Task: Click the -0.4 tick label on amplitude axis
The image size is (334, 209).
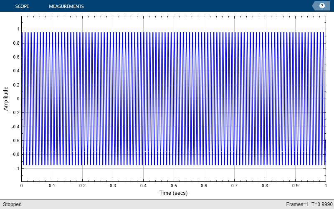Action: click(16, 127)
